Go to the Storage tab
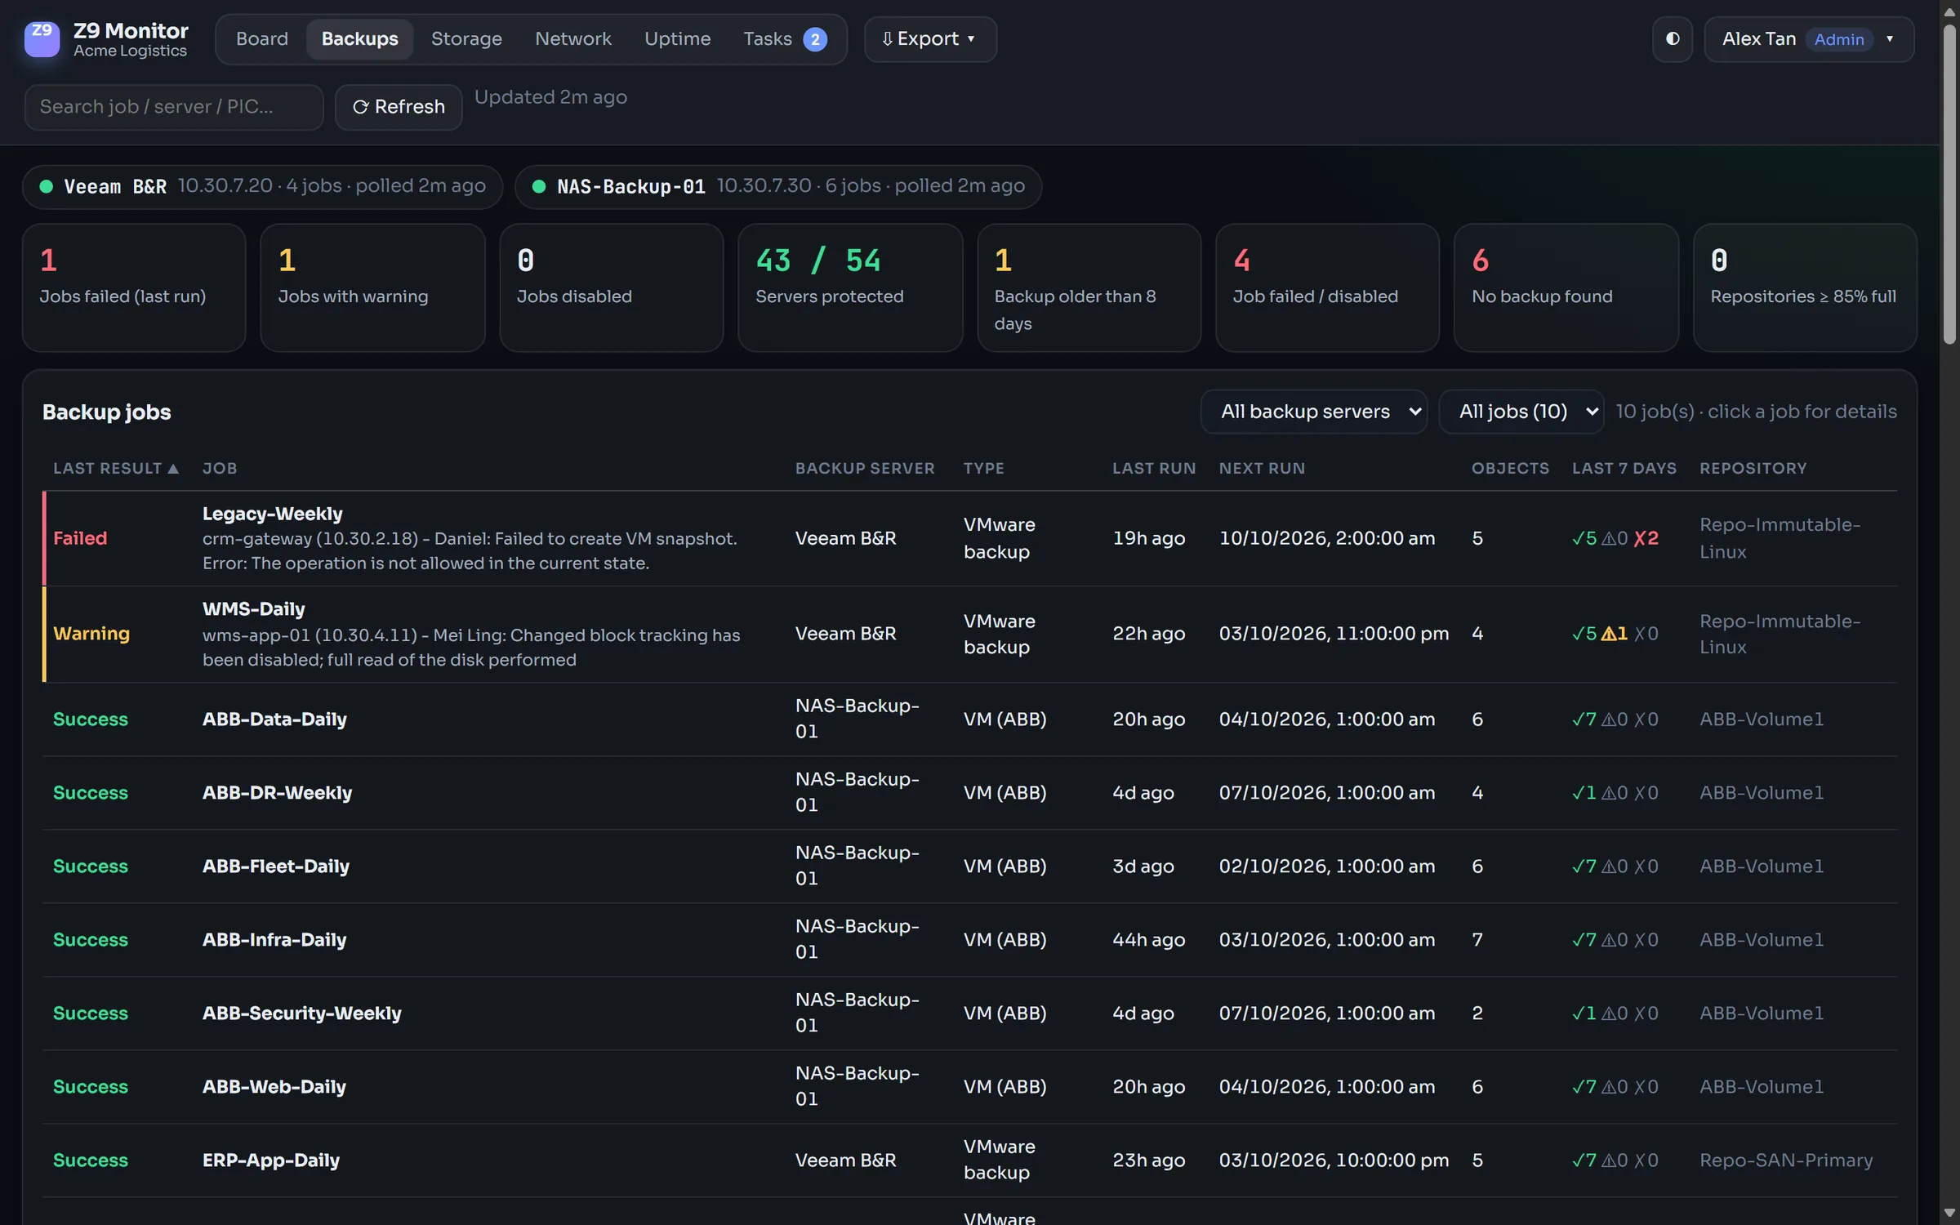The height and width of the screenshot is (1225, 1960). 466,39
